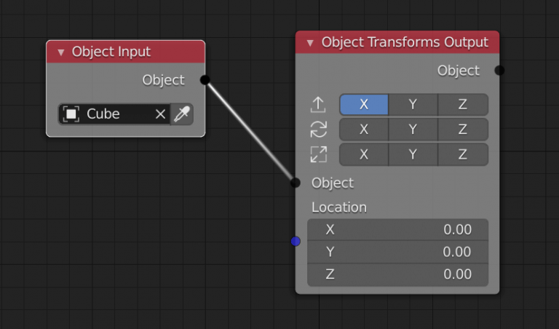Click the Location Y value field
The width and height of the screenshot is (559, 329).
point(397,252)
